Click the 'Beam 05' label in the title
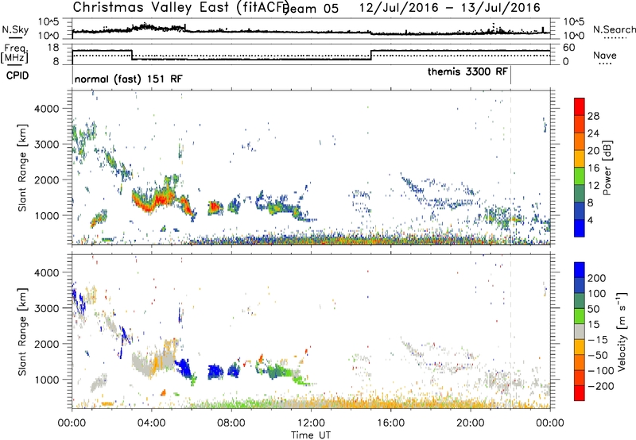This screenshot has width=636, height=440. (311, 9)
